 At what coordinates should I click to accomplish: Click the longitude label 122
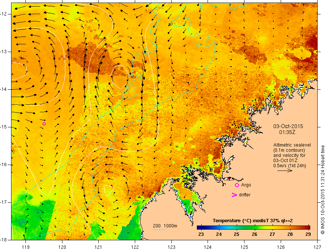click(x=135, y=247)
